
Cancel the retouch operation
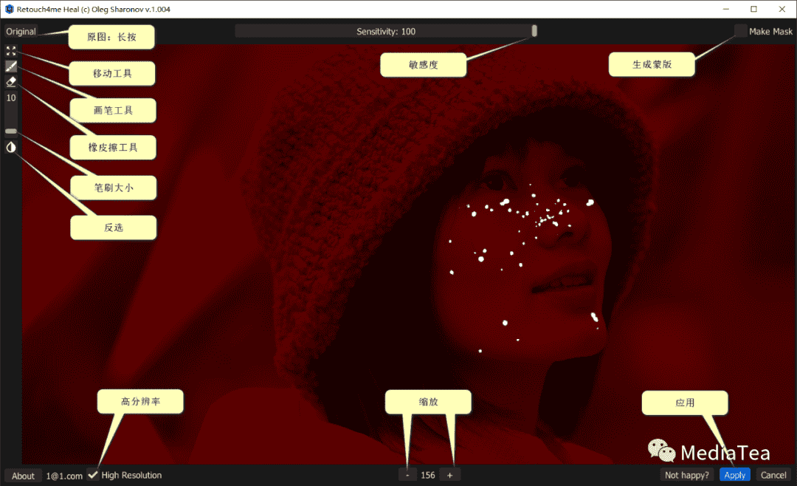(773, 475)
